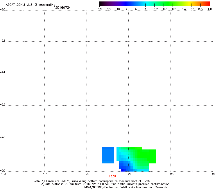Click the -4 color scale label

[135, 9]
